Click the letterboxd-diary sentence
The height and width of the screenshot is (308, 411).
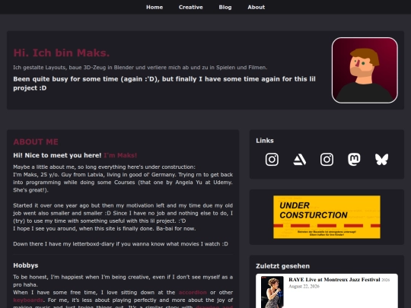[120, 244]
